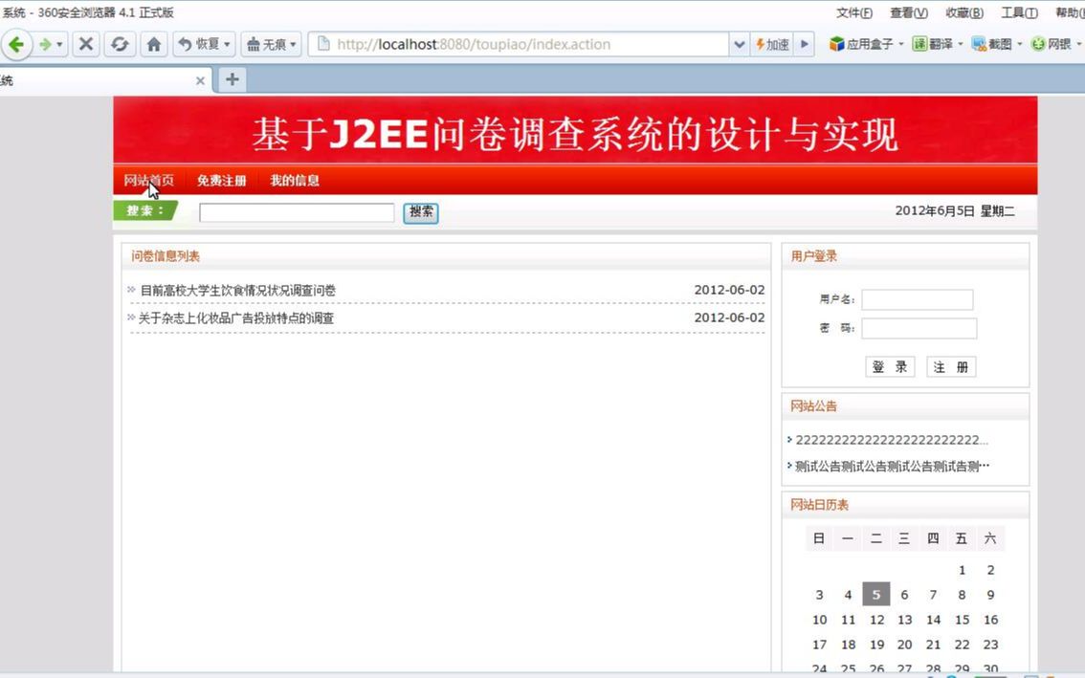Expand the address bar history dropdown
The image size is (1085, 678).
click(739, 44)
